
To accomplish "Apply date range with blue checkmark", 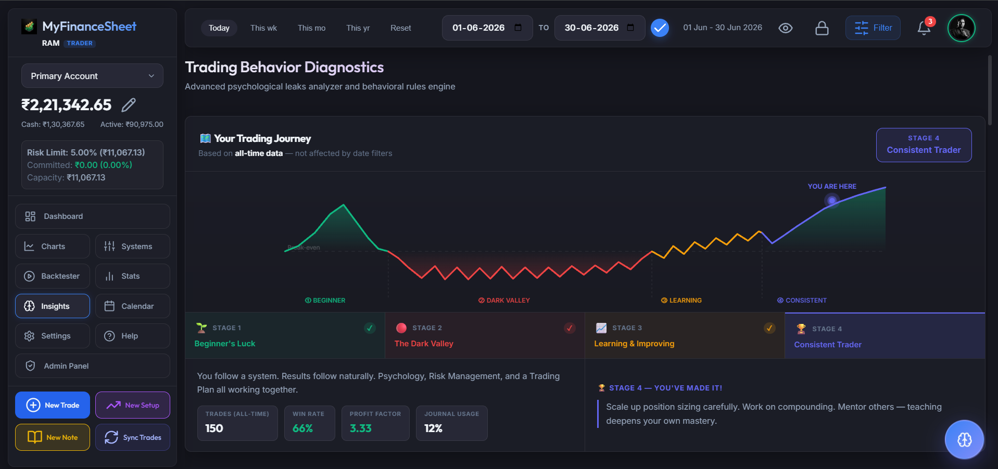I will [660, 28].
